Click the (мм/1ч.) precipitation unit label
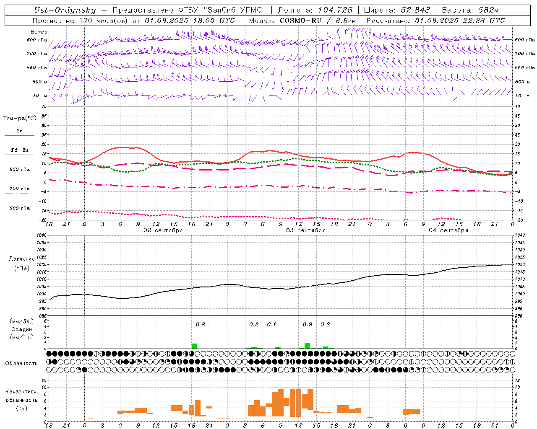Screen dimensions: 537x429 [x=21, y=337]
